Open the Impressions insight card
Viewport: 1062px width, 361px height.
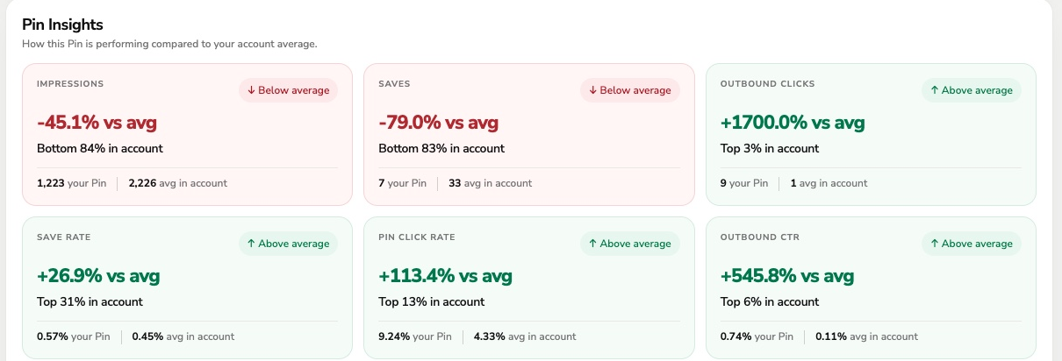[x=187, y=134]
